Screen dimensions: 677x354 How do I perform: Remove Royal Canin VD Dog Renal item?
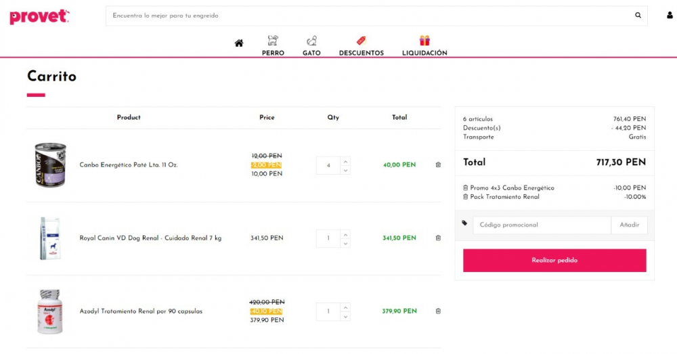click(x=438, y=238)
